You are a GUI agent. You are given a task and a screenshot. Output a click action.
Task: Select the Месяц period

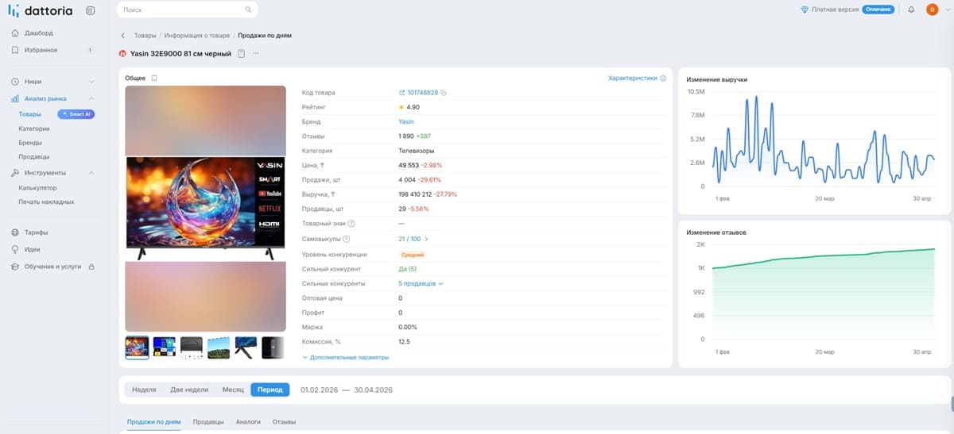233,390
